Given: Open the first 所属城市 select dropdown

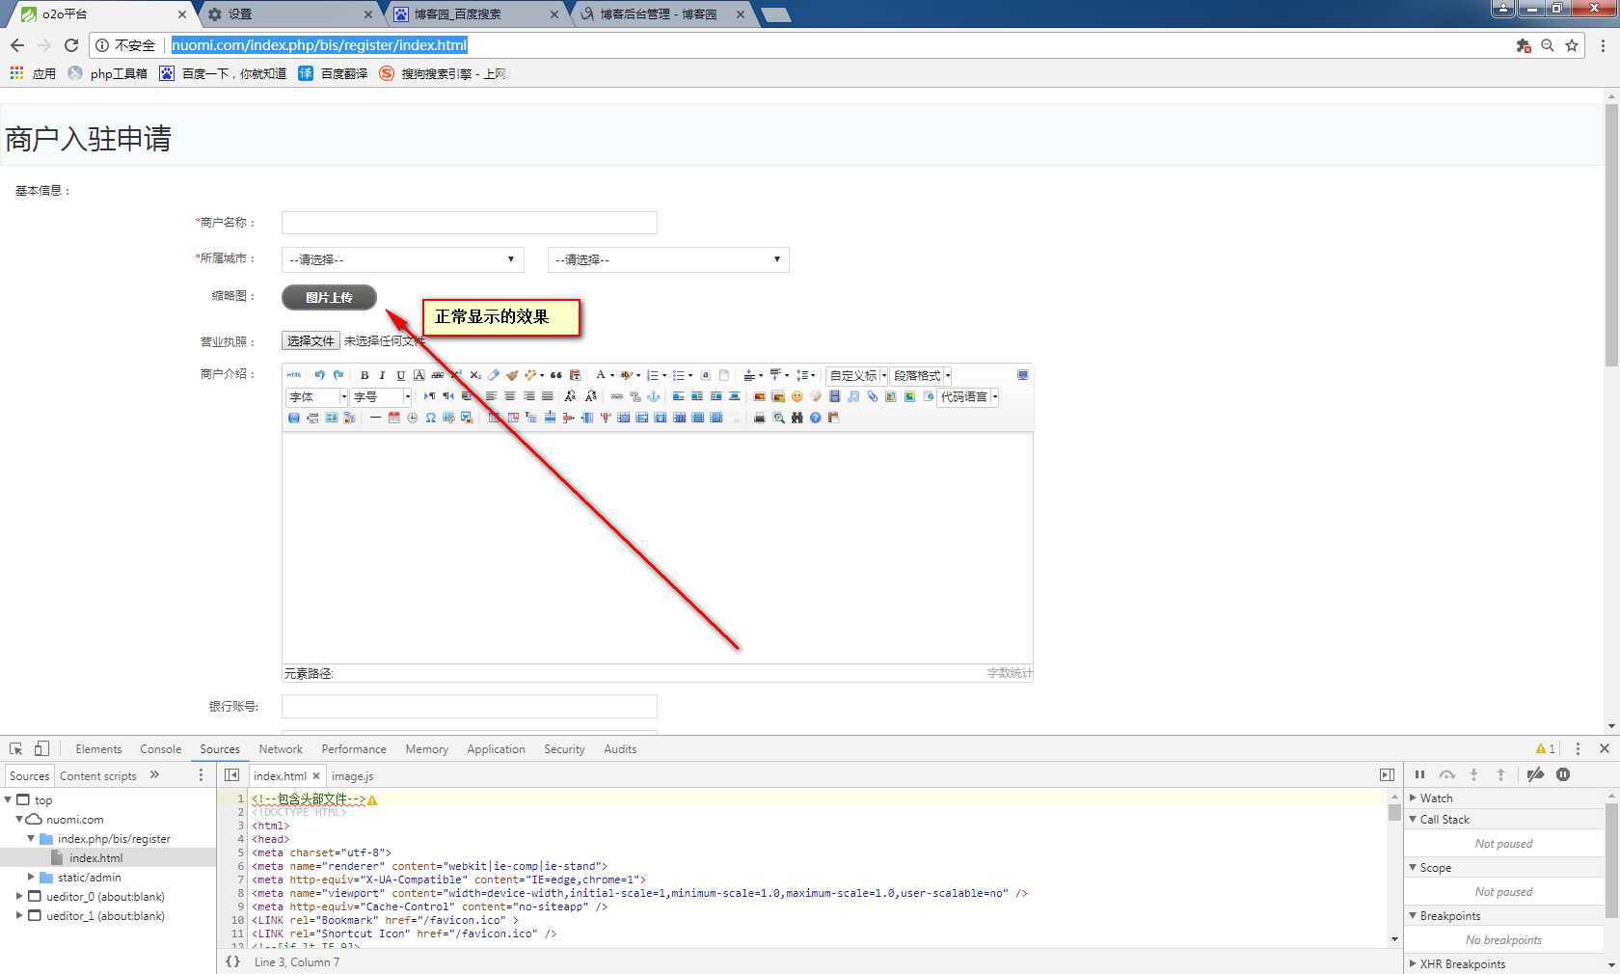Looking at the screenshot, I should 403,259.
